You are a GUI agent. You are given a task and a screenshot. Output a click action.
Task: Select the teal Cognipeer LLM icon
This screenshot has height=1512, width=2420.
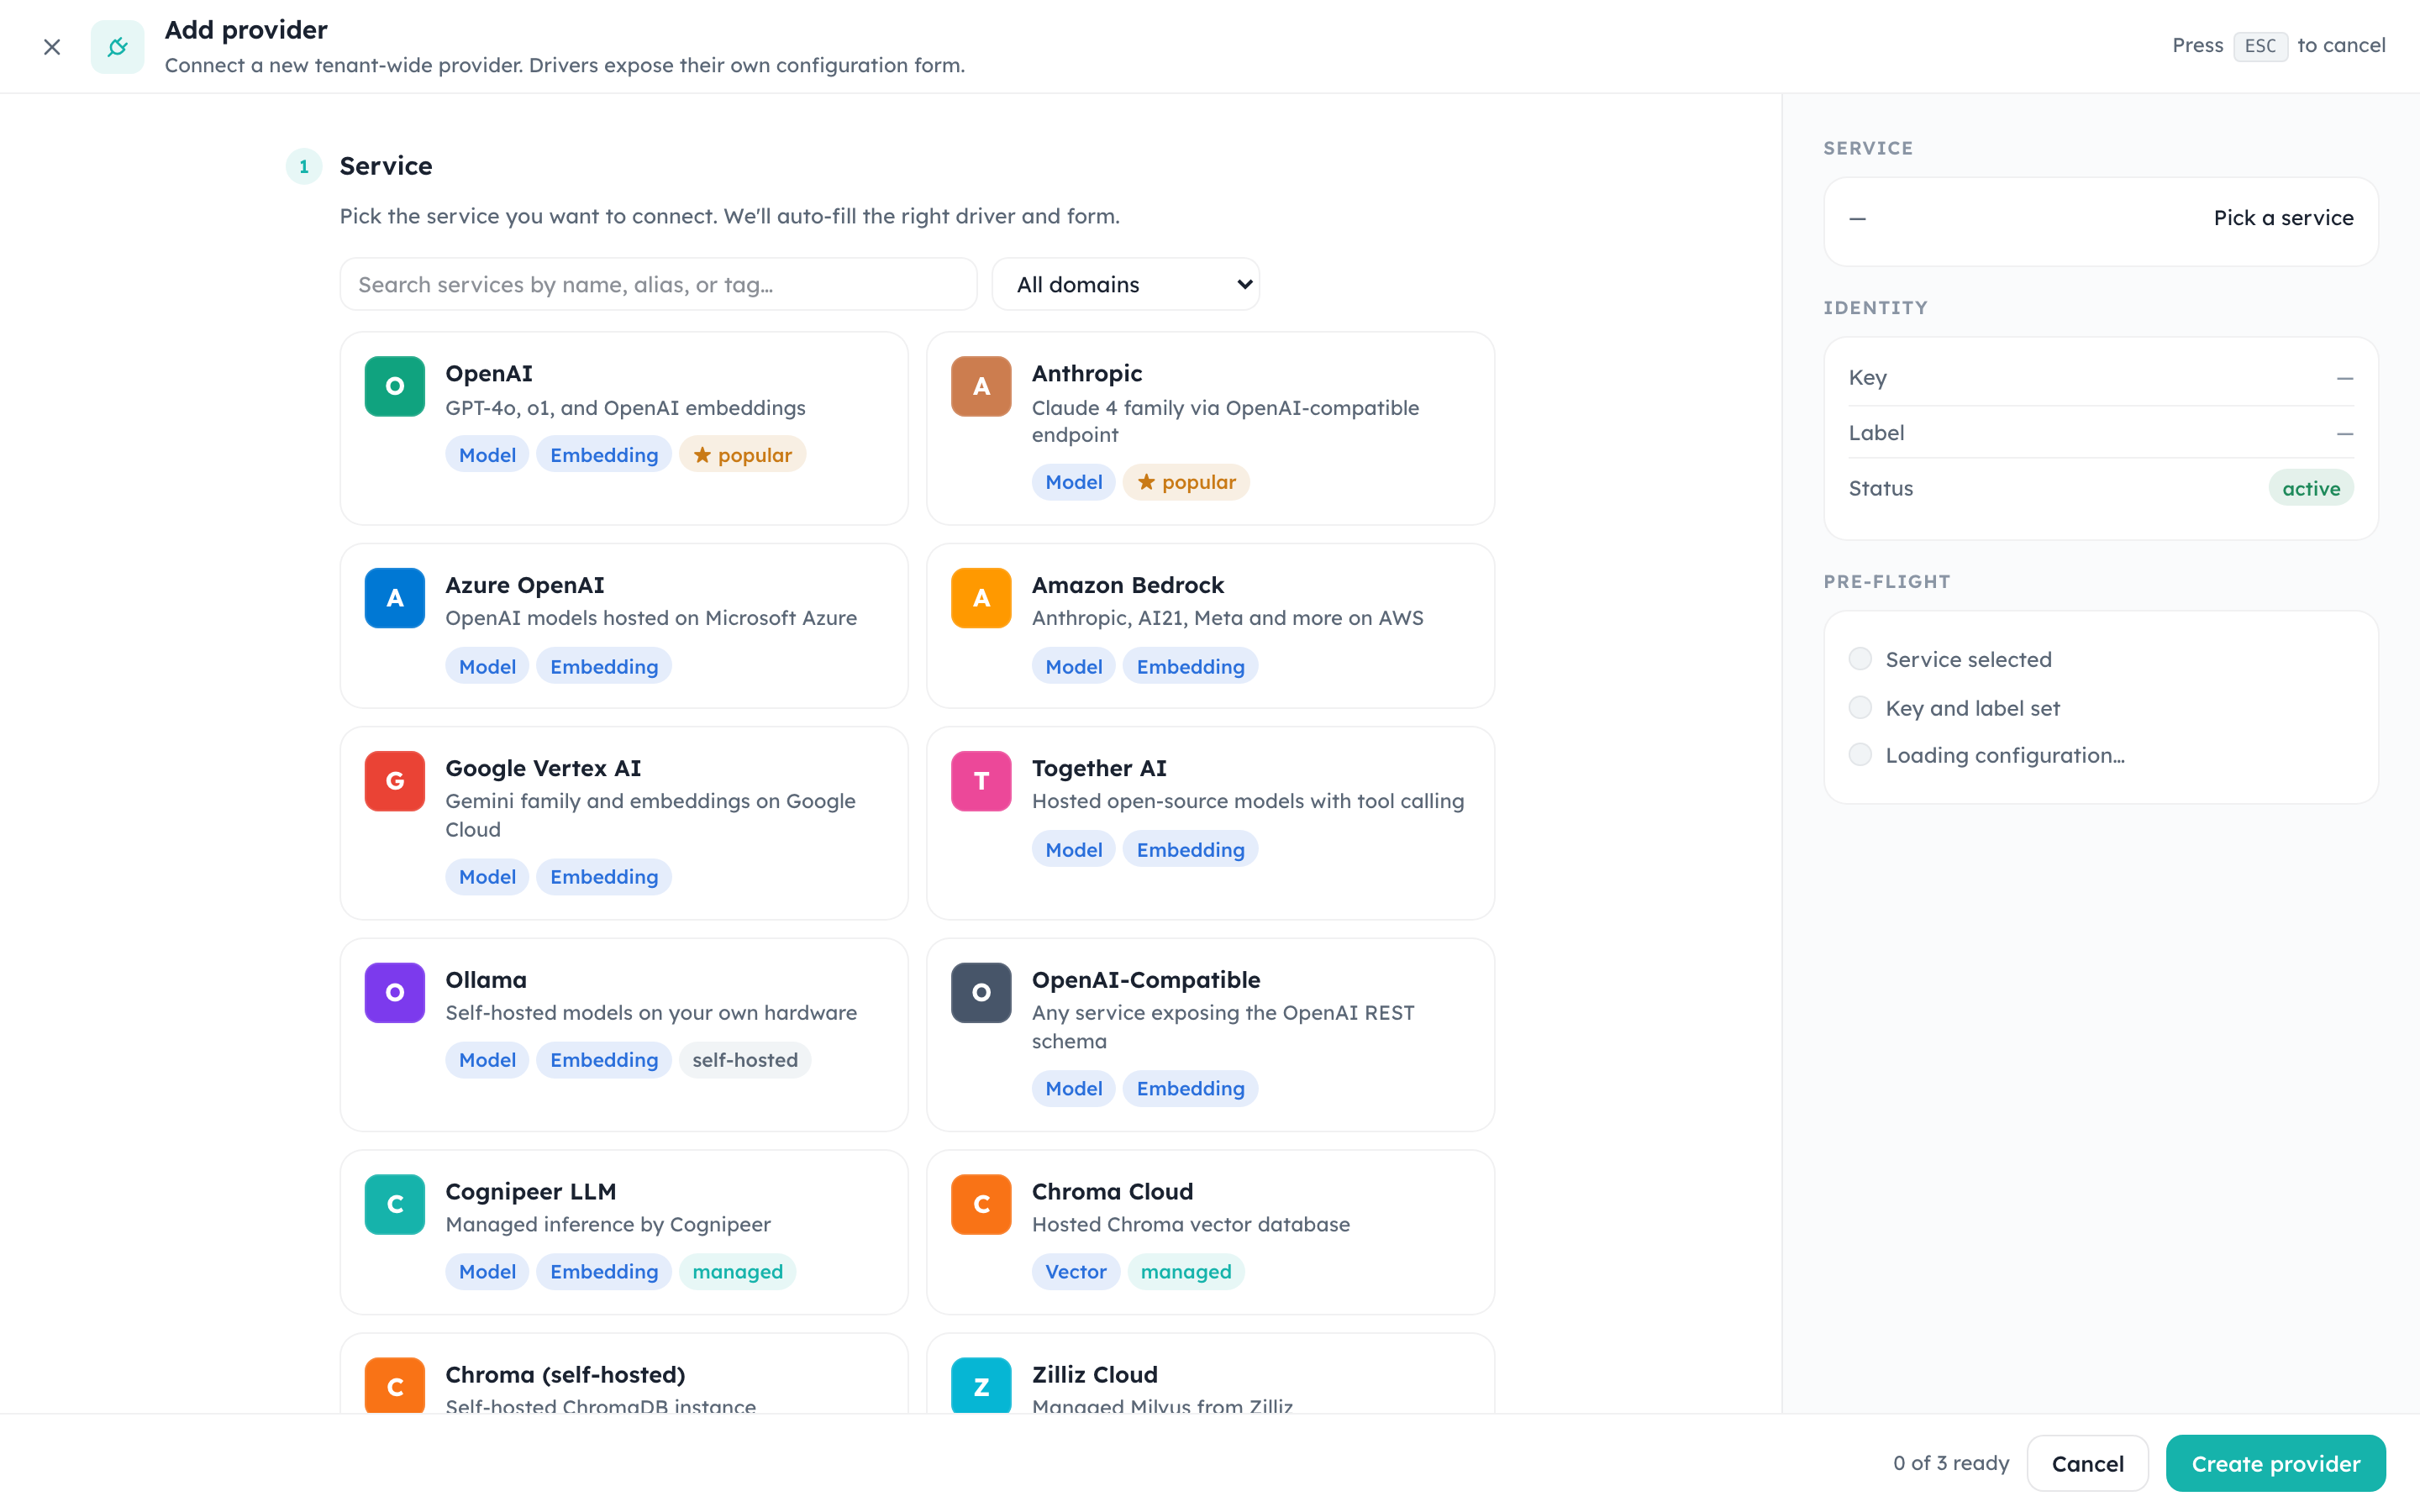pyautogui.click(x=395, y=1204)
